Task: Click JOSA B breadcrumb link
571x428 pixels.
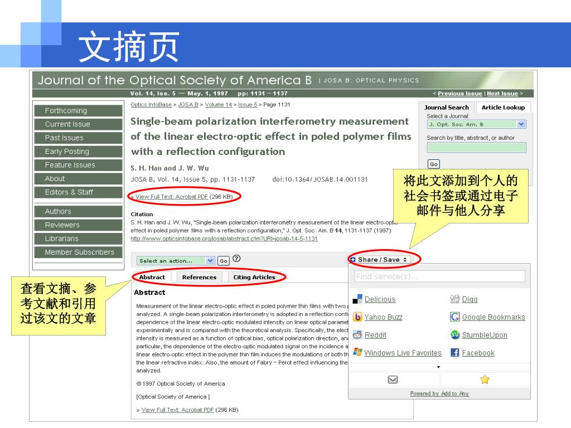Action: pyautogui.click(x=188, y=104)
